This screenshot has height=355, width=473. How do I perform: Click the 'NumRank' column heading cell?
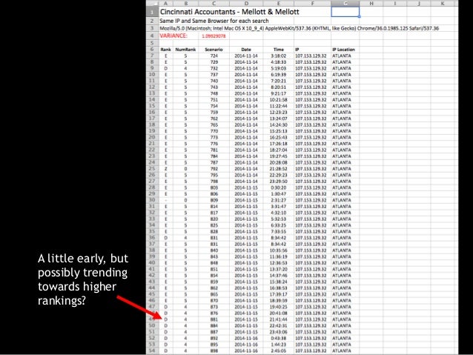[x=185, y=50]
